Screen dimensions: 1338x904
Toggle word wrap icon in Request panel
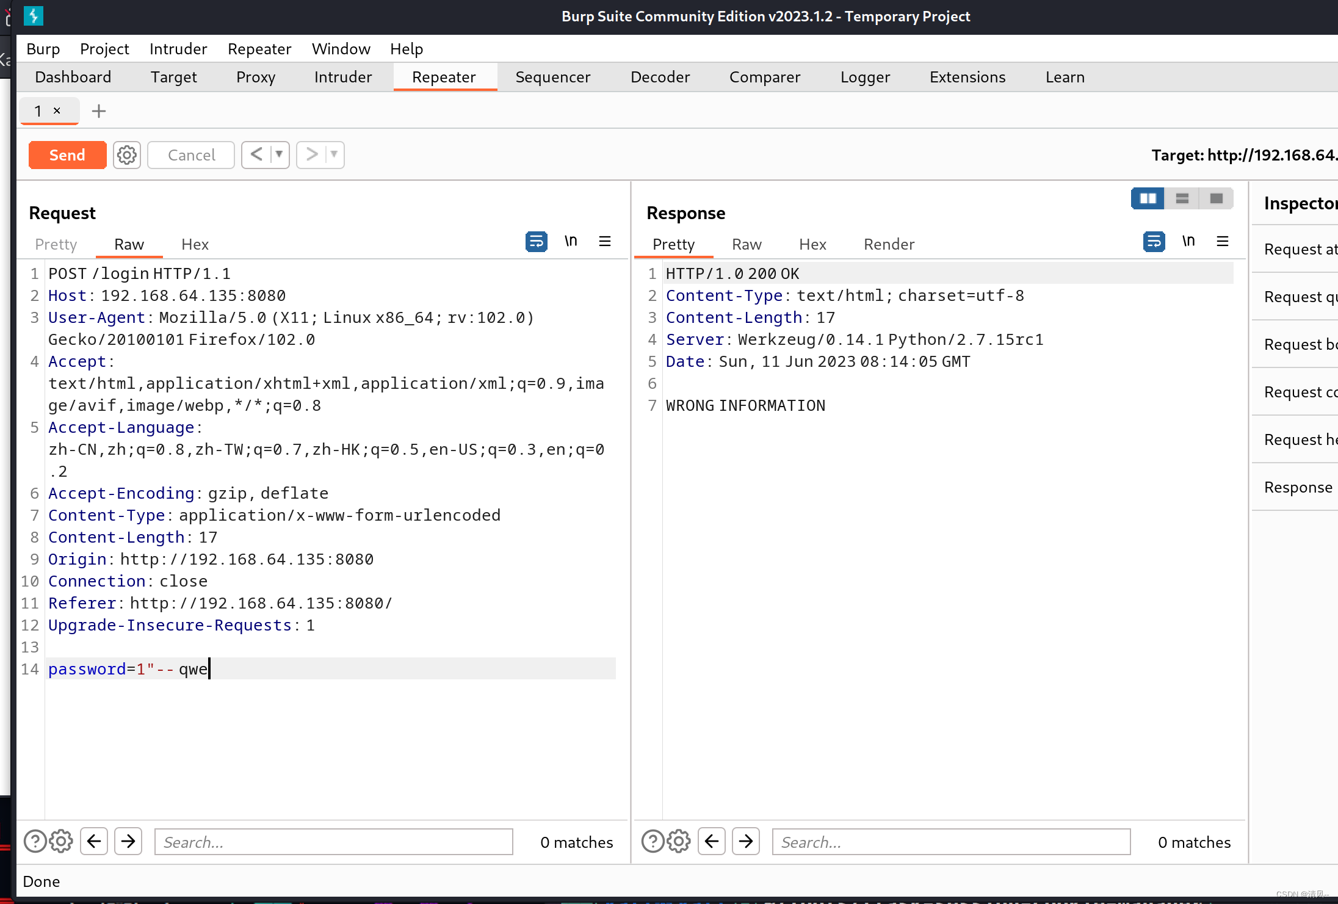point(536,242)
